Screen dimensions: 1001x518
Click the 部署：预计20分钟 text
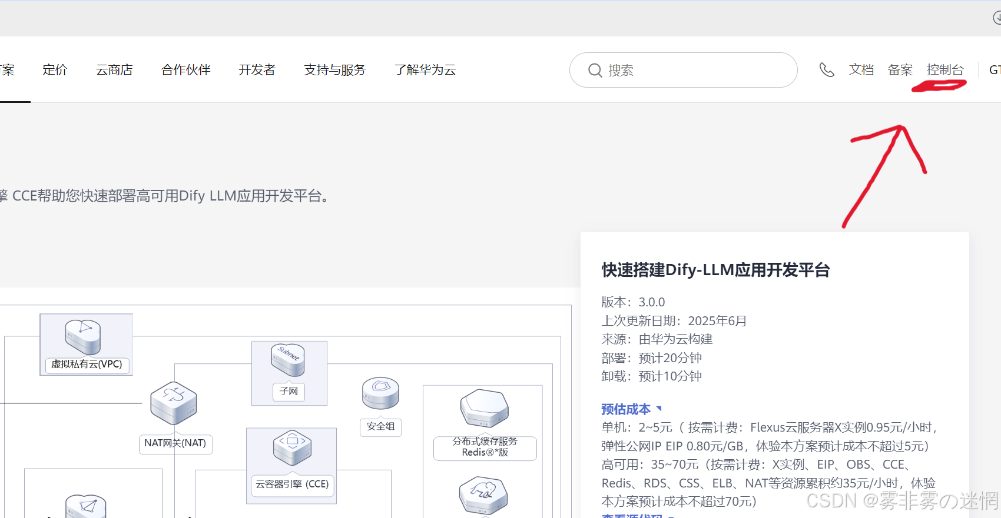point(652,358)
